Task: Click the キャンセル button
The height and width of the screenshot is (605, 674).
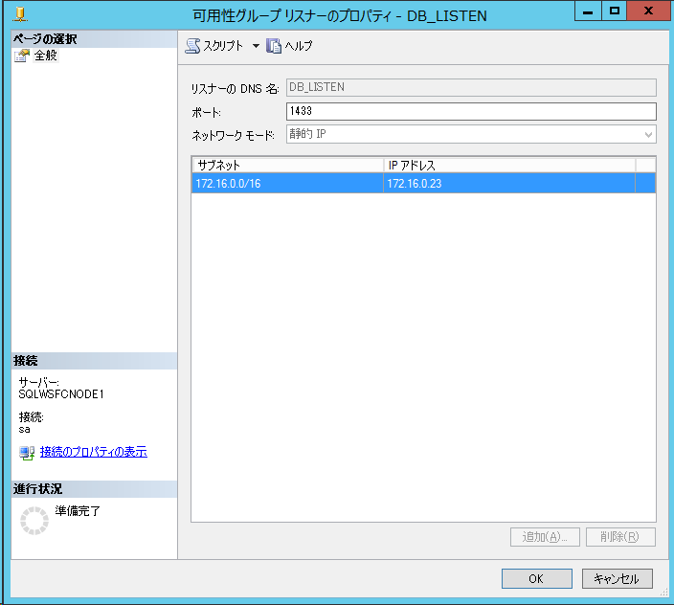Action: pyautogui.click(x=617, y=578)
